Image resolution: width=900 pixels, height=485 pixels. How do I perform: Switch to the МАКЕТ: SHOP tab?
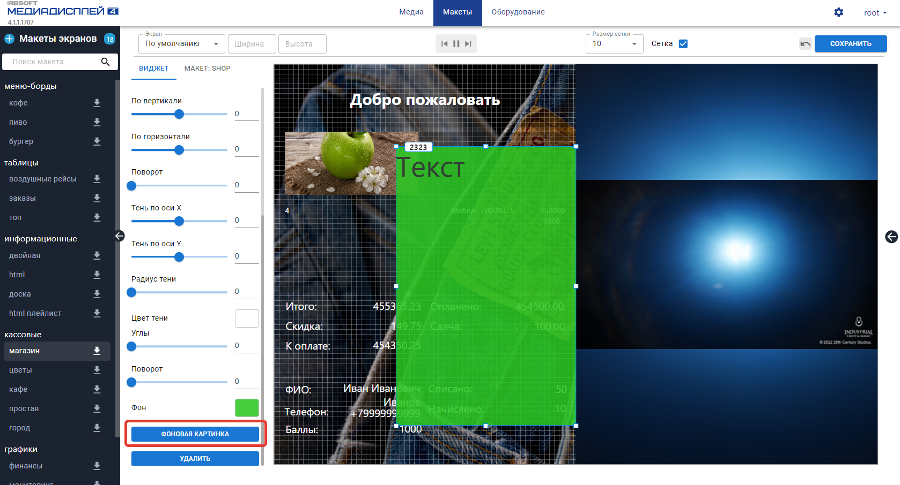[208, 69]
